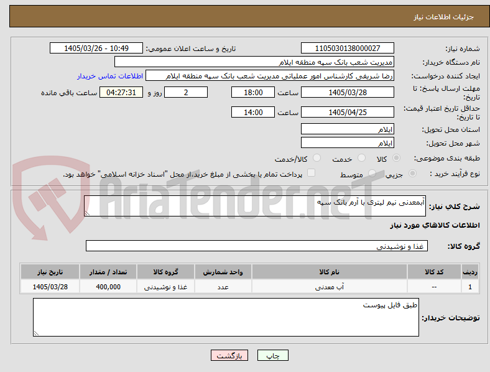The image size is (490, 372).
Task: Click the need number field 1105030138000027
Action: [348, 48]
